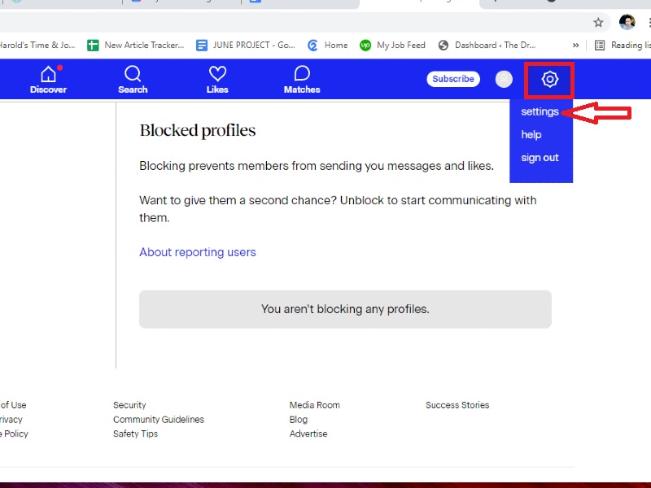This screenshot has width=651, height=488.
Task: Open New Article Tracker bookmark
Action: click(135, 45)
